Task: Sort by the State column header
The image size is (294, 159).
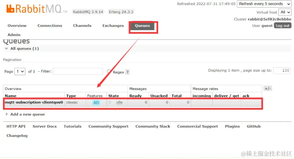Action: click(x=114, y=96)
